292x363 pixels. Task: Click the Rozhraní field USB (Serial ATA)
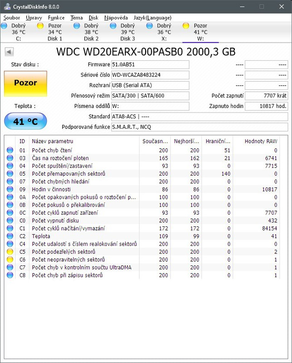click(x=150, y=85)
